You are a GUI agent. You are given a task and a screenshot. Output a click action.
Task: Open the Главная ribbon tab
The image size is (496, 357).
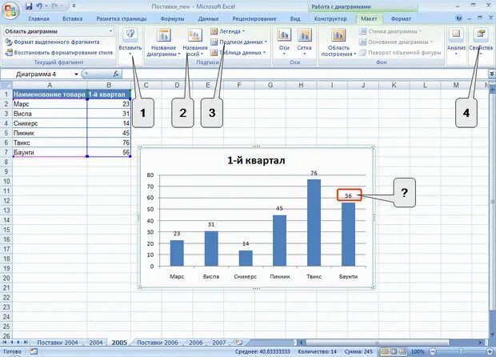pos(38,18)
